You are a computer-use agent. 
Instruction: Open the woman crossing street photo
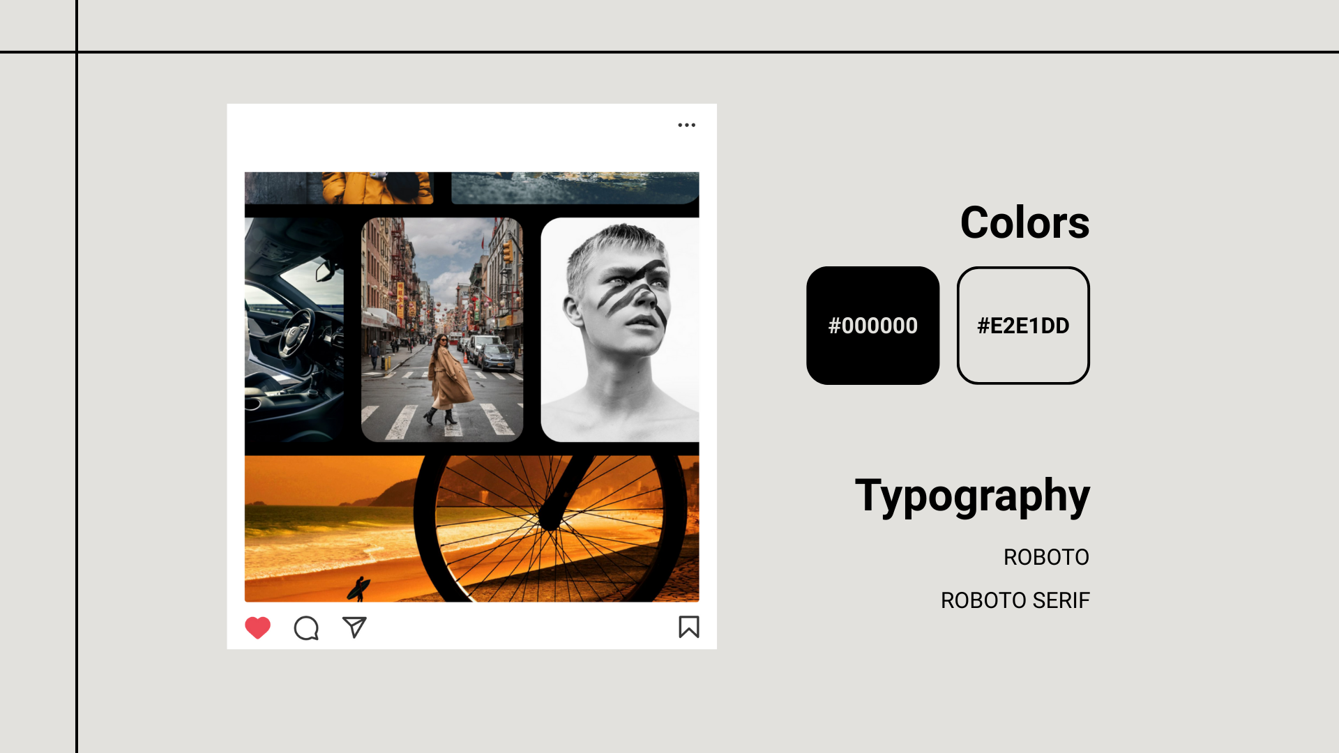[442, 329]
